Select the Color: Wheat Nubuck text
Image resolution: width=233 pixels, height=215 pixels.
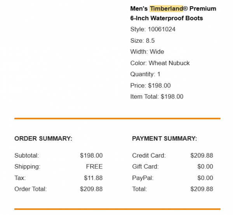(160, 63)
